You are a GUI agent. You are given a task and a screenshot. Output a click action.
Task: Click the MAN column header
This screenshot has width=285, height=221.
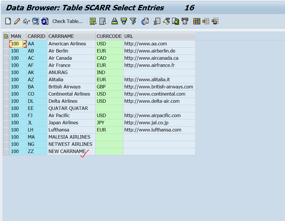click(x=18, y=36)
